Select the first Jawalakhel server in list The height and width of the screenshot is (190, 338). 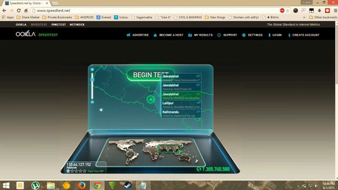[x=181, y=78]
